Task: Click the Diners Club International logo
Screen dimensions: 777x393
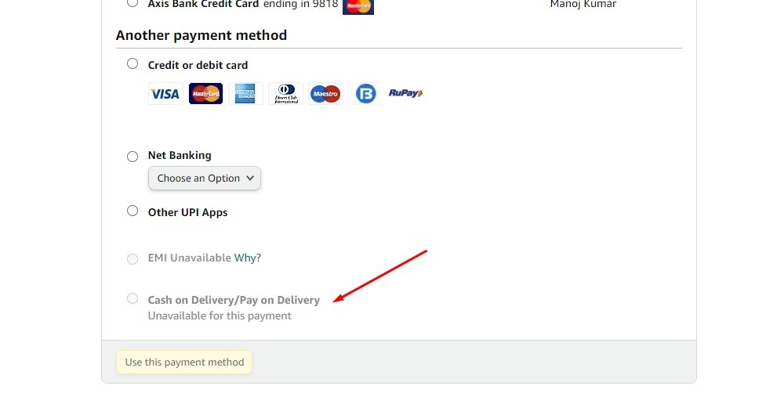Action: pyautogui.click(x=286, y=93)
